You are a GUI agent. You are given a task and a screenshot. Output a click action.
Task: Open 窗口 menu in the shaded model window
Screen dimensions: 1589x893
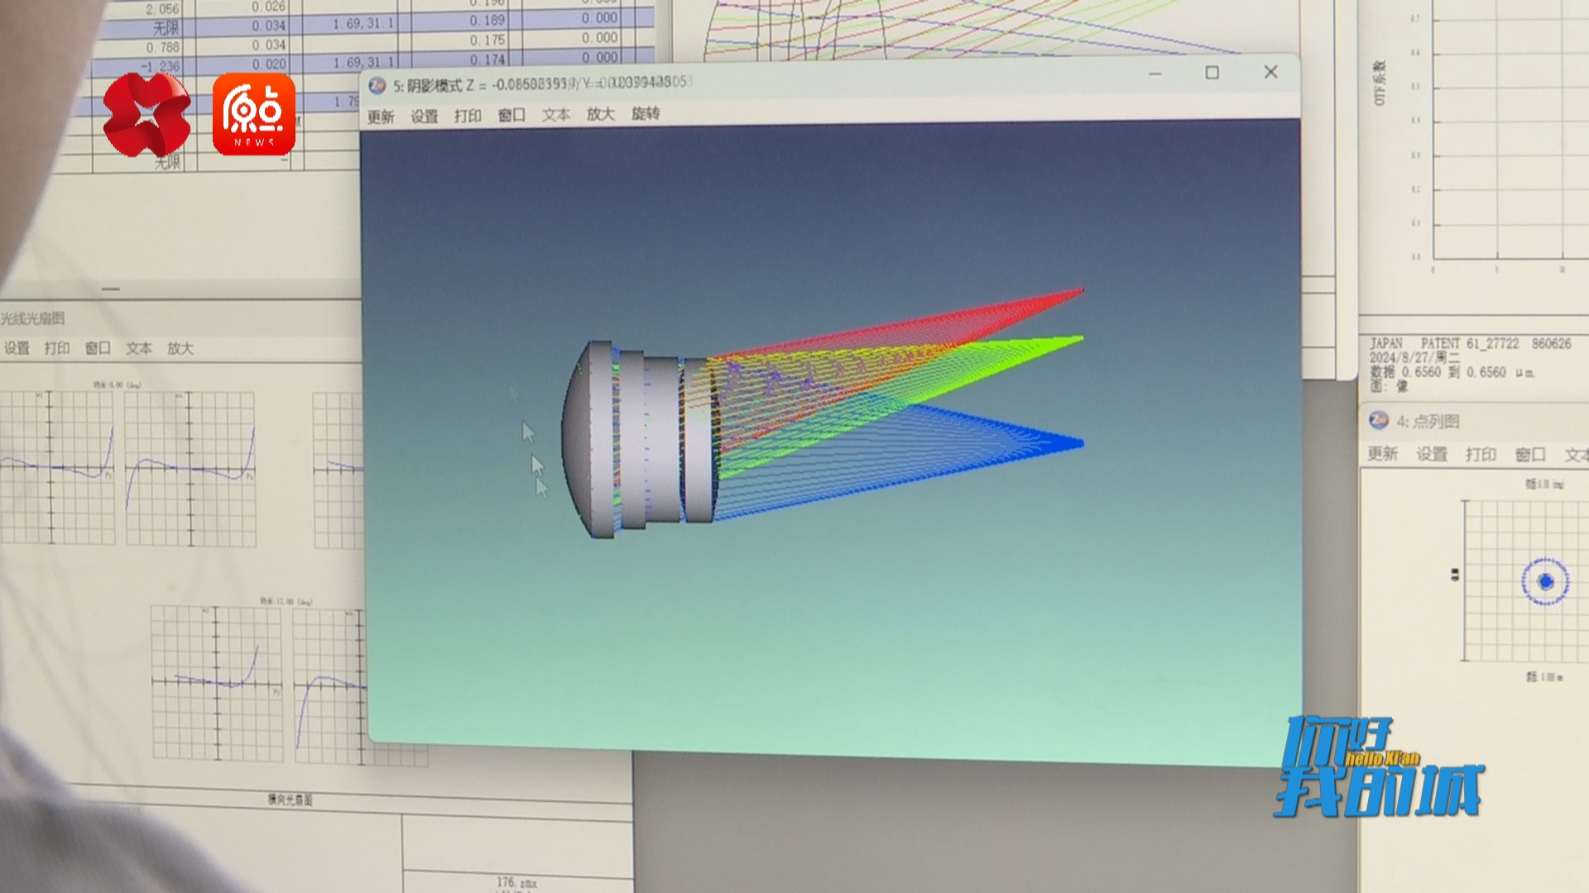click(x=511, y=115)
